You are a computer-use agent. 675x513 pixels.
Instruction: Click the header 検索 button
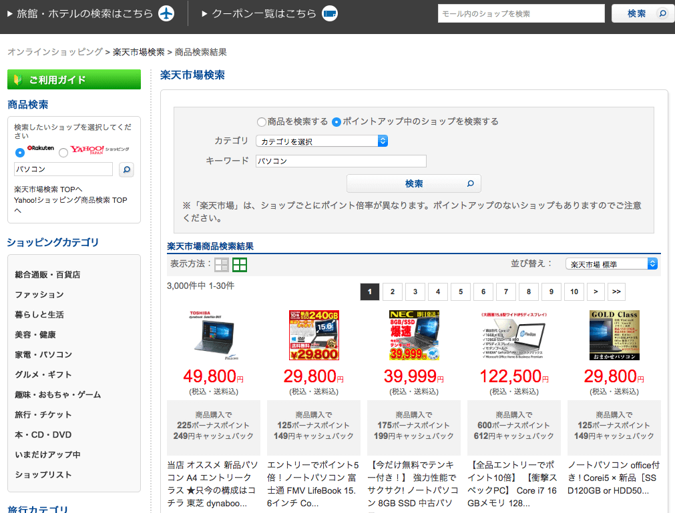coord(643,14)
